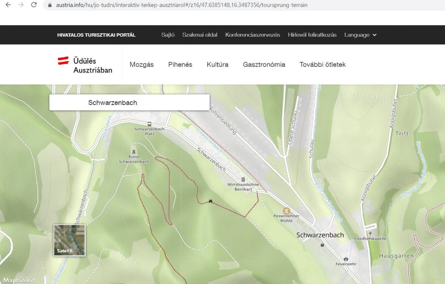Click the Schwarzenbach search field
This screenshot has height=284, width=445.
tap(129, 103)
